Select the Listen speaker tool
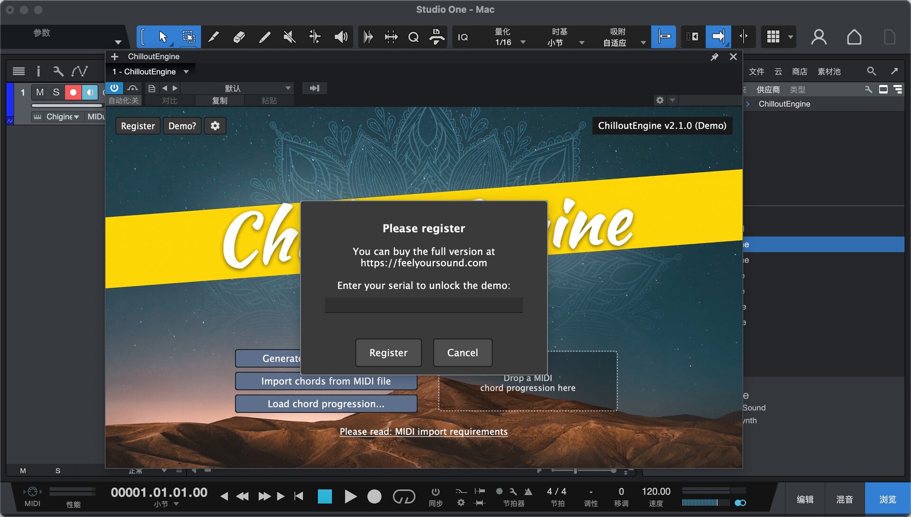Screen dimensions: 911x517 [341, 37]
